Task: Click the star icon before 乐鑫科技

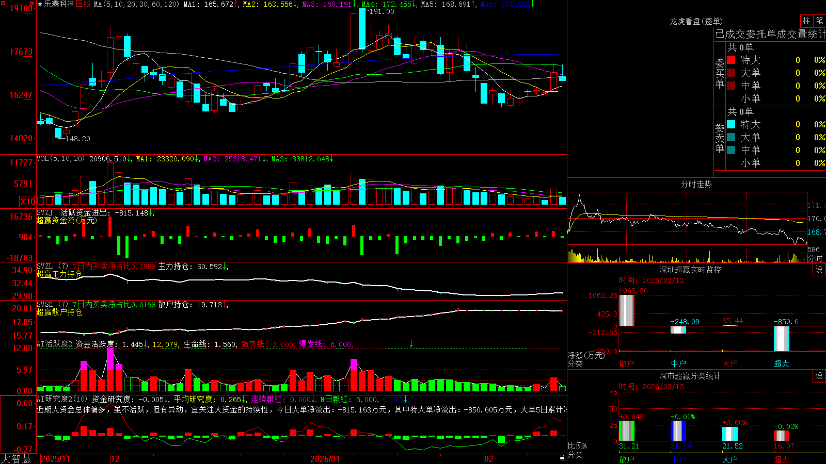Action: point(40,4)
